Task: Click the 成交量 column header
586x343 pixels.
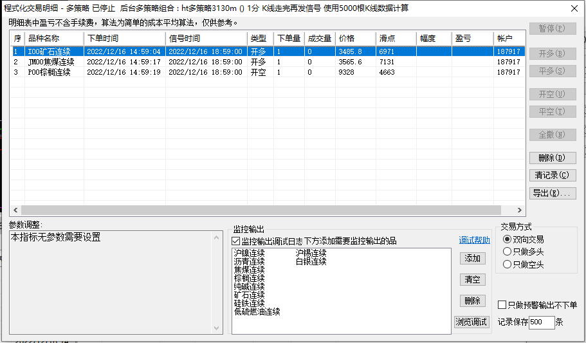Action: tap(320, 39)
